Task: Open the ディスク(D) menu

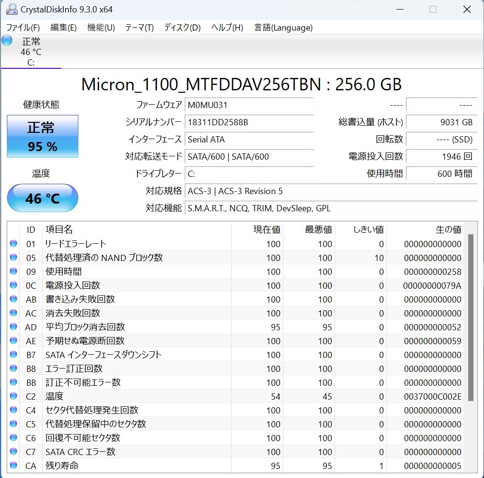Action: (x=182, y=28)
